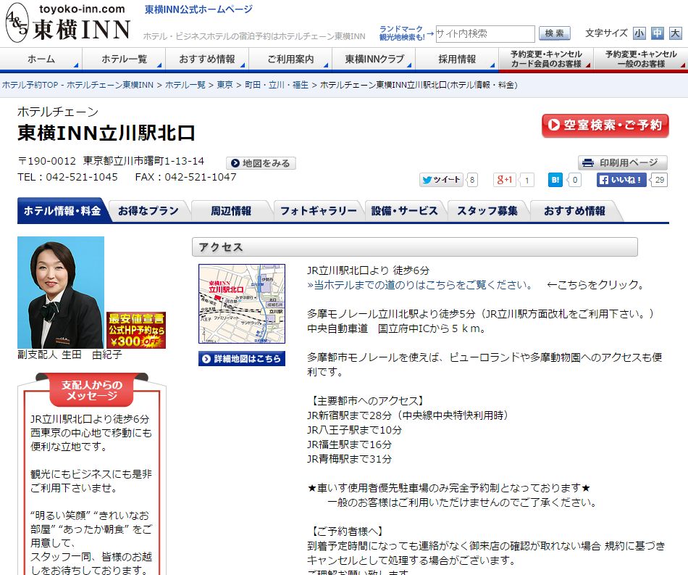Click the 支配人からのメッセージ heading

click(x=92, y=390)
